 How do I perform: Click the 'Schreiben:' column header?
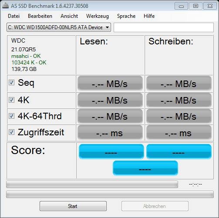pyautogui.click(x=171, y=41)
